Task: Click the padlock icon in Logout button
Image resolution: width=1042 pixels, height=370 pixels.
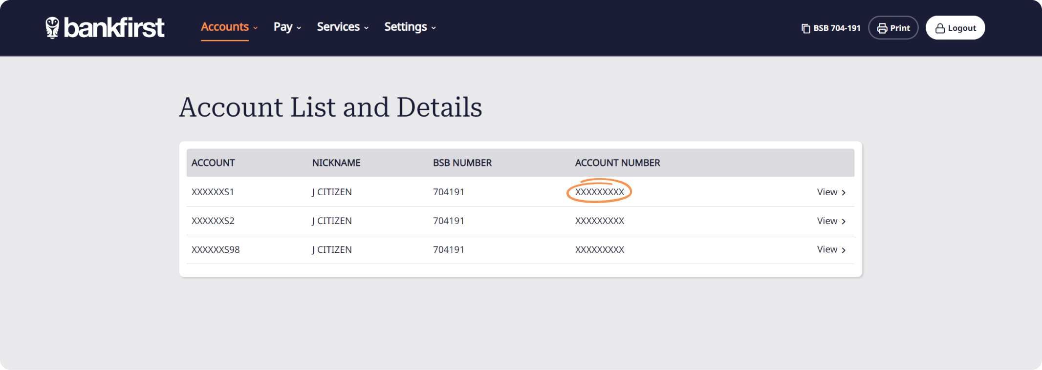Action: click(940, 28)
